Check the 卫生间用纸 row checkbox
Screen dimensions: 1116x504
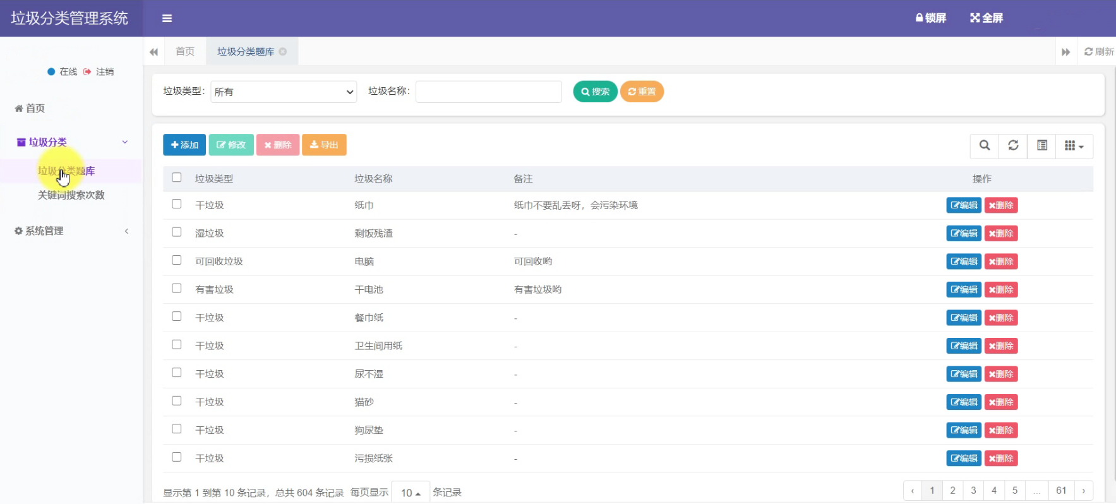[x=177, y=344]
